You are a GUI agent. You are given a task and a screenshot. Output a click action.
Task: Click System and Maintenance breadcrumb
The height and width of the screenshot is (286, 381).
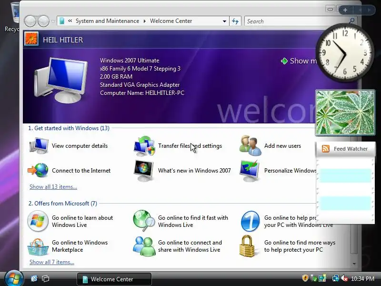coord(108,21)
